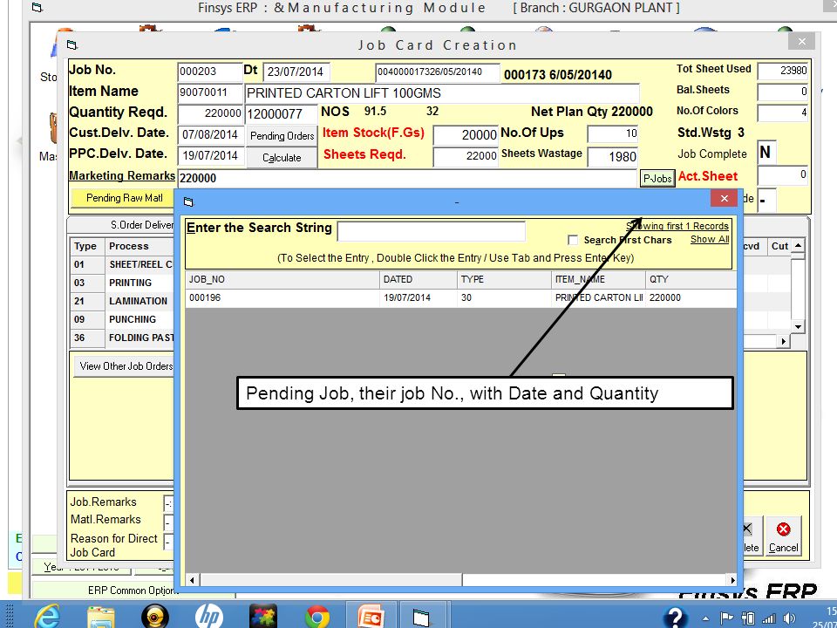Click the No.Of Ups field

click(x=613, y=133)
